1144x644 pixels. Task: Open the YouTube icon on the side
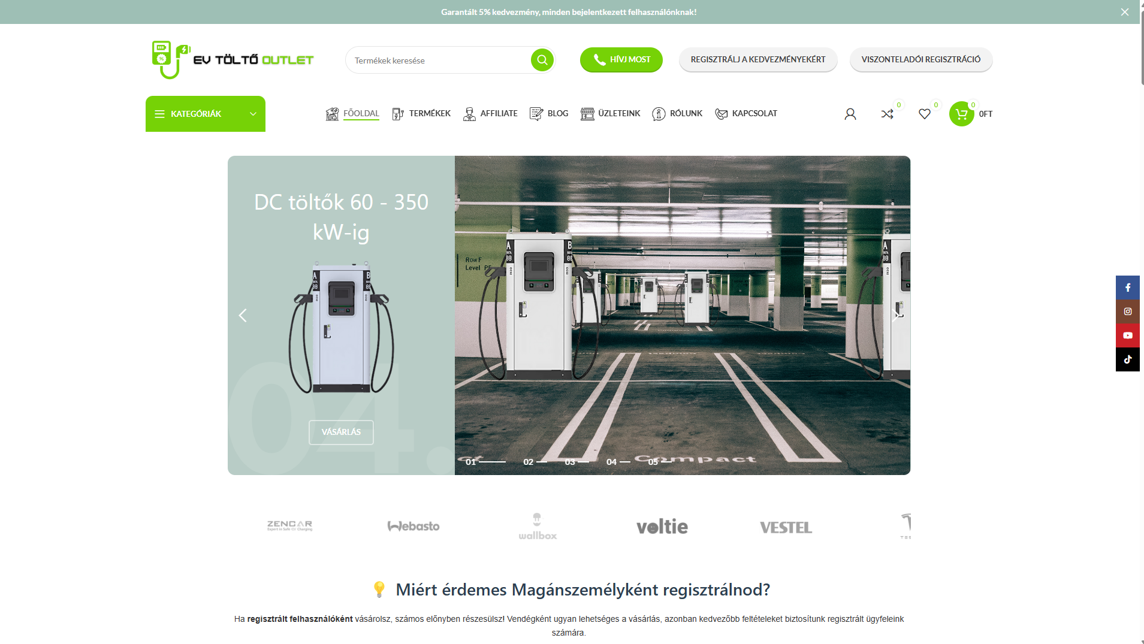click(1128, 335)
